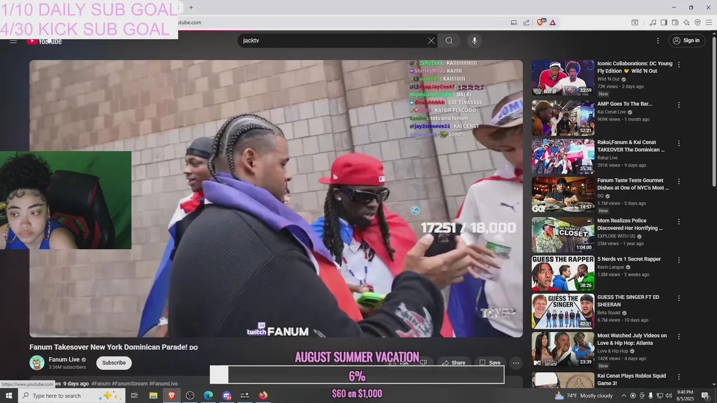Click the #FanumStream hashtag
The width and height of the screenshot is (717, 403).
(x=129, y=383)
